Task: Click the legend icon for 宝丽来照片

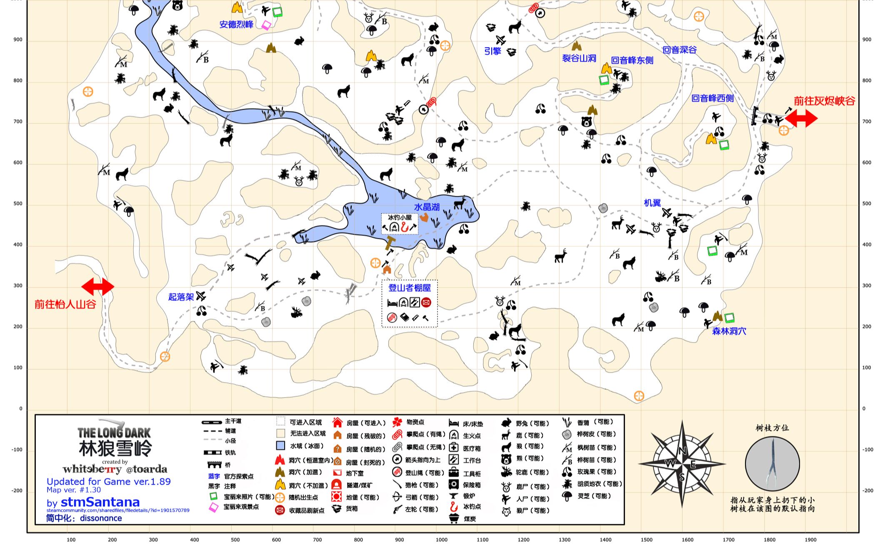Action: coord(213,496)
